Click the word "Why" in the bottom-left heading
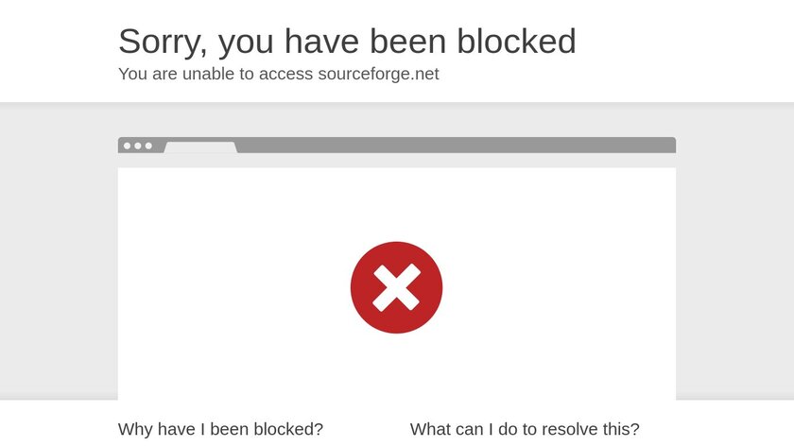The height and width of the screenshot is (446, 794). [135, 429]
